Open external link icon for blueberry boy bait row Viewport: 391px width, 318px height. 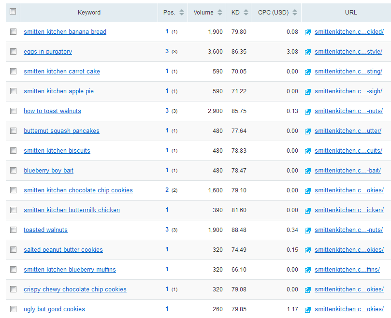[308, 171]
